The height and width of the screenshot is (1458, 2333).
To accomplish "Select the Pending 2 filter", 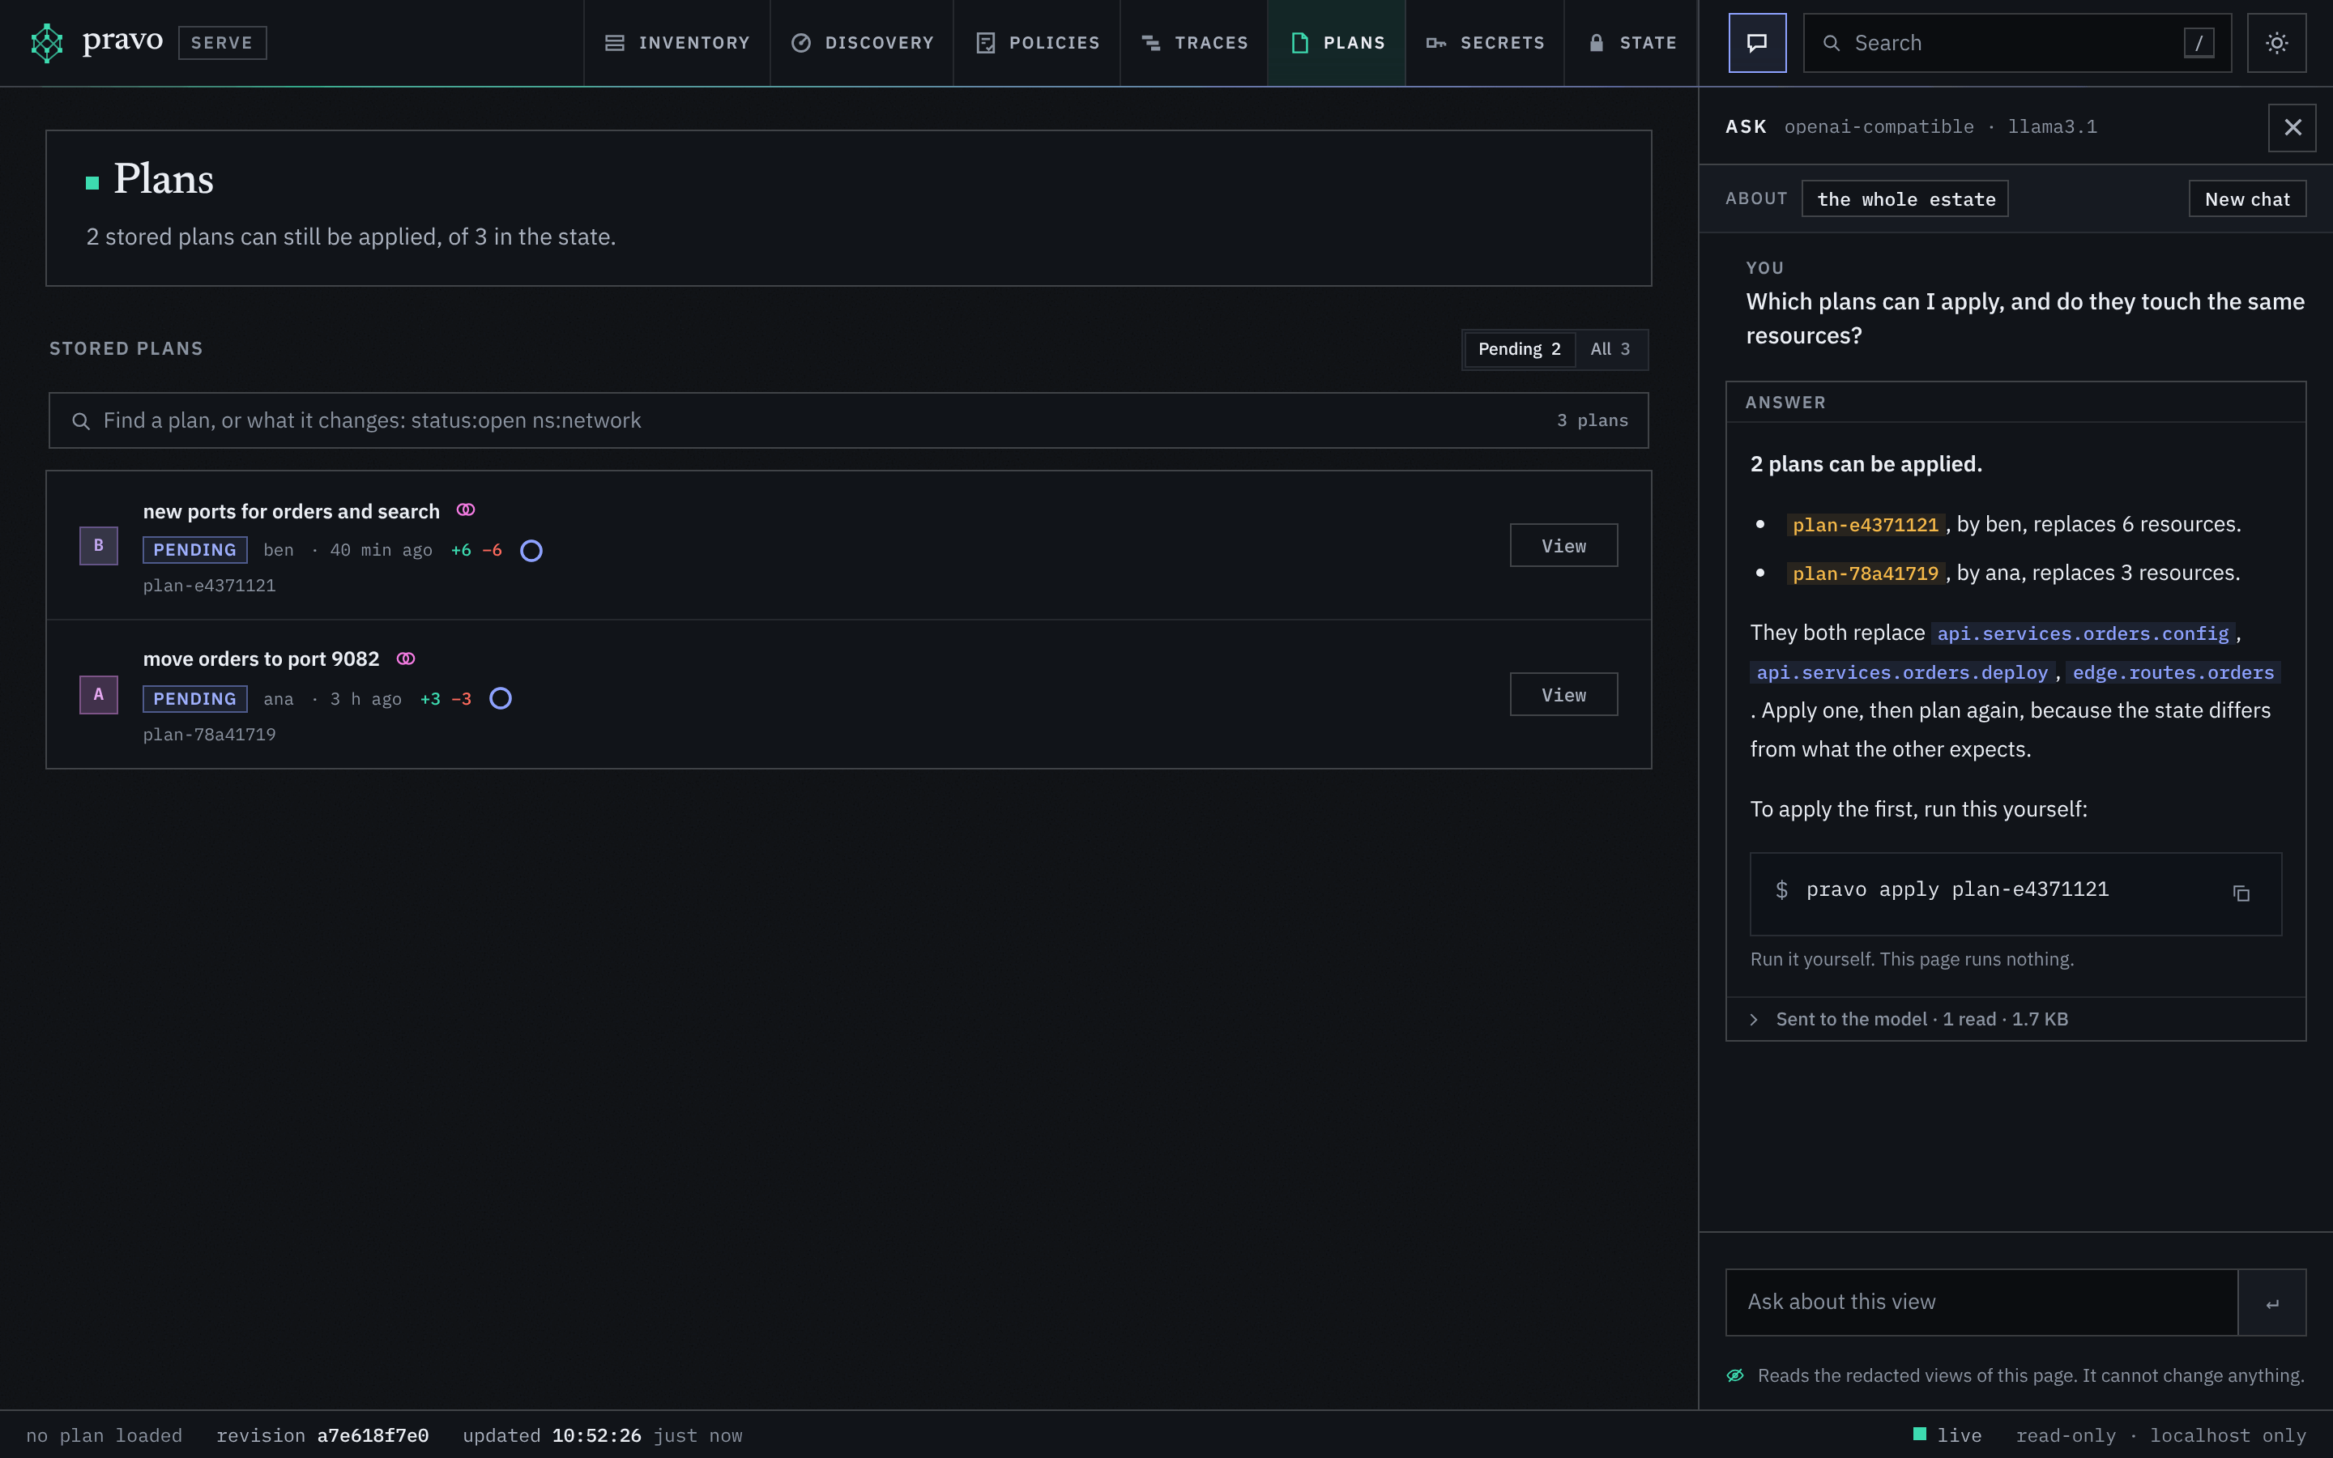I will point(1520,349).
